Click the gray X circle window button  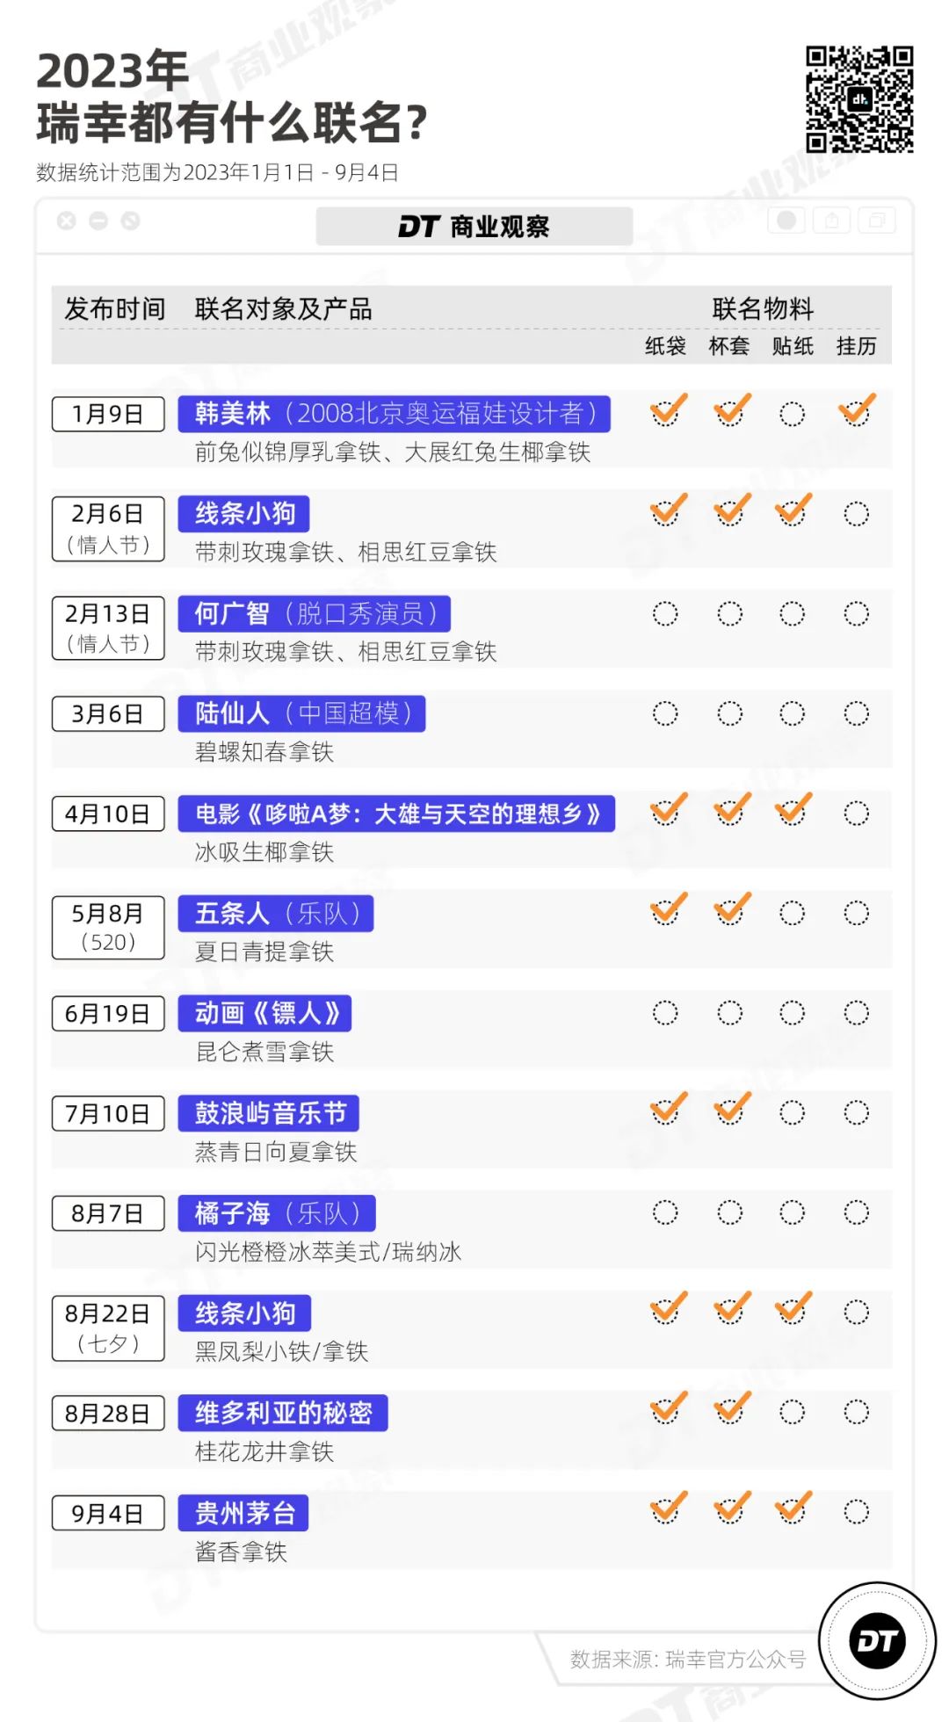pyautogui.click(x=67, y=221)
